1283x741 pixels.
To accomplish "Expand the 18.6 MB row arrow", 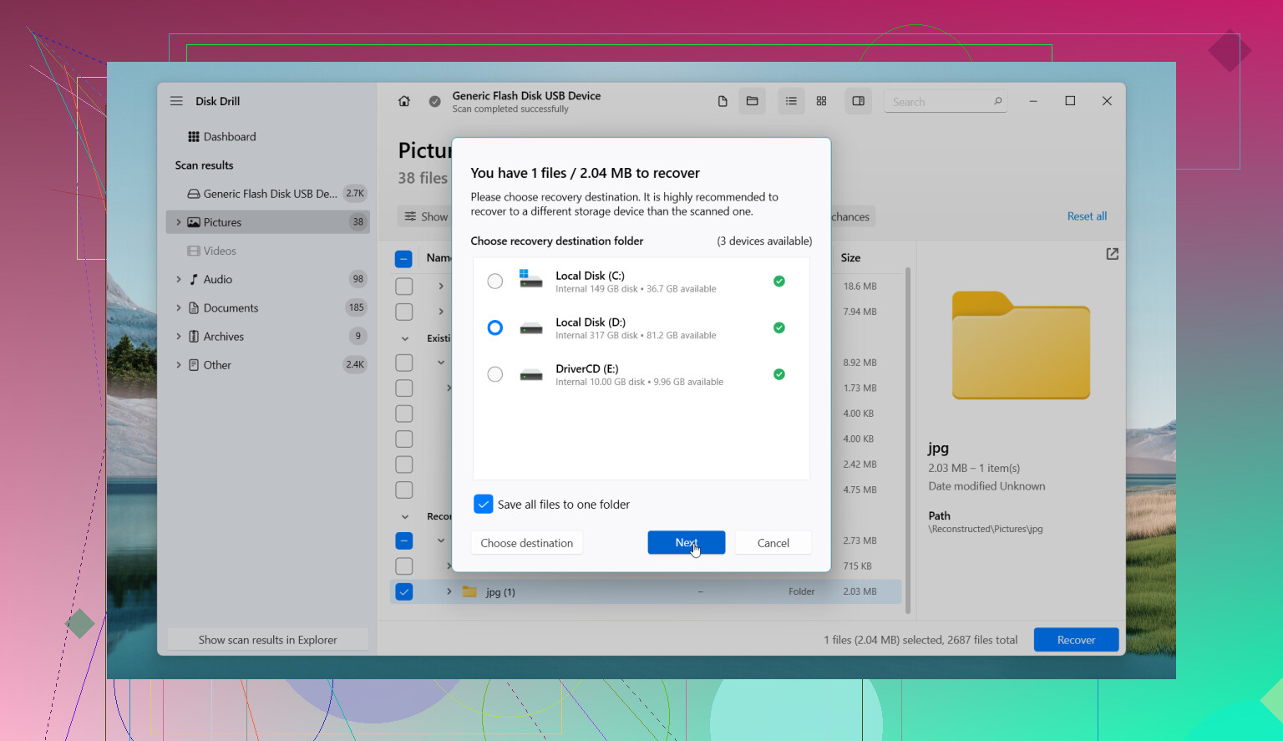I will pyautogui.click(x=441, y=287).
